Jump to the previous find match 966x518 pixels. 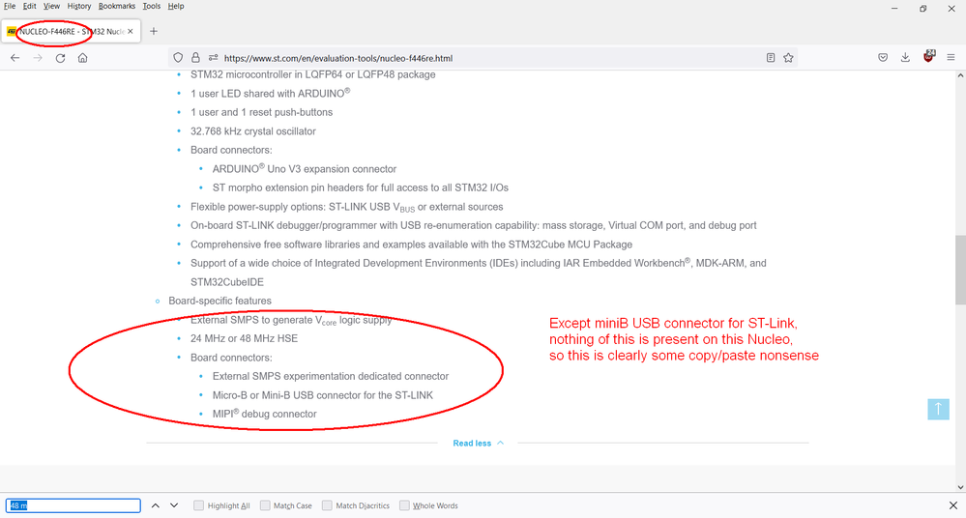pos(154,505)
